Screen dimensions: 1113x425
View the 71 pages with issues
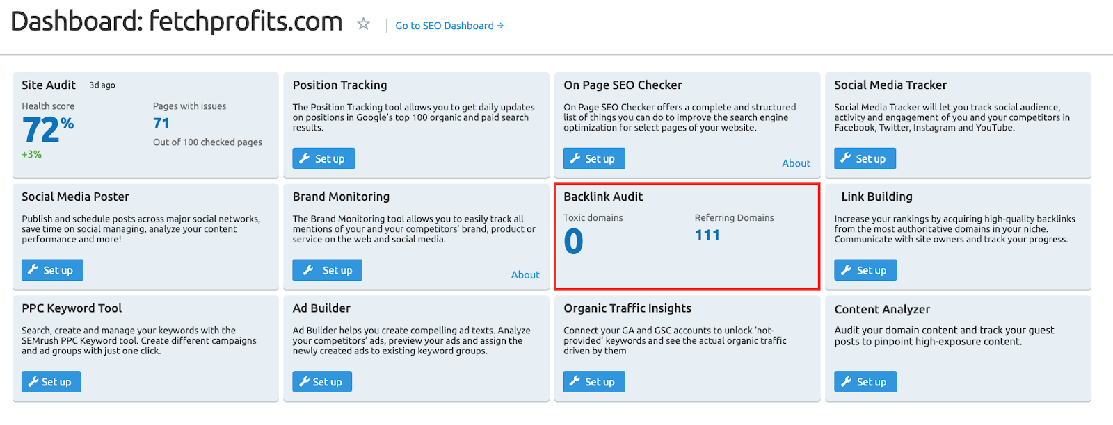point(161,124)
